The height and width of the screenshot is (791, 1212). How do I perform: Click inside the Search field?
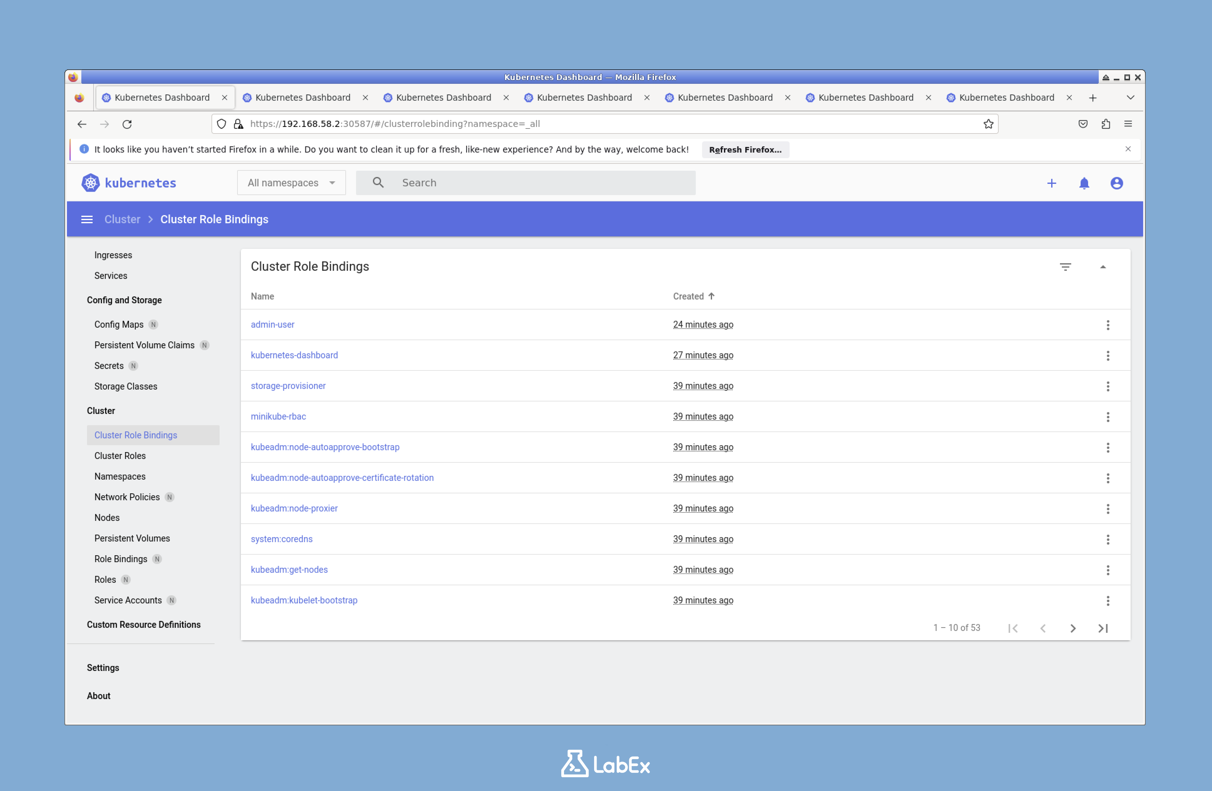coord(509,183)
